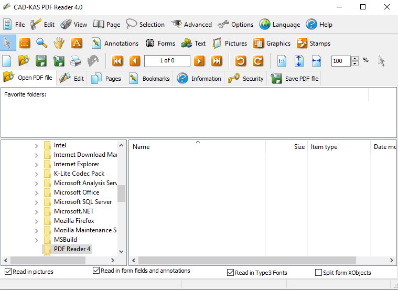Print the document via printer icon
Screen dimensions: 398x290
[x=76, y=61]
